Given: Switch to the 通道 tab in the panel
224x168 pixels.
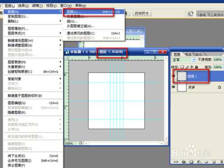Looking at the screenshot, I should (x=188, y=54).
